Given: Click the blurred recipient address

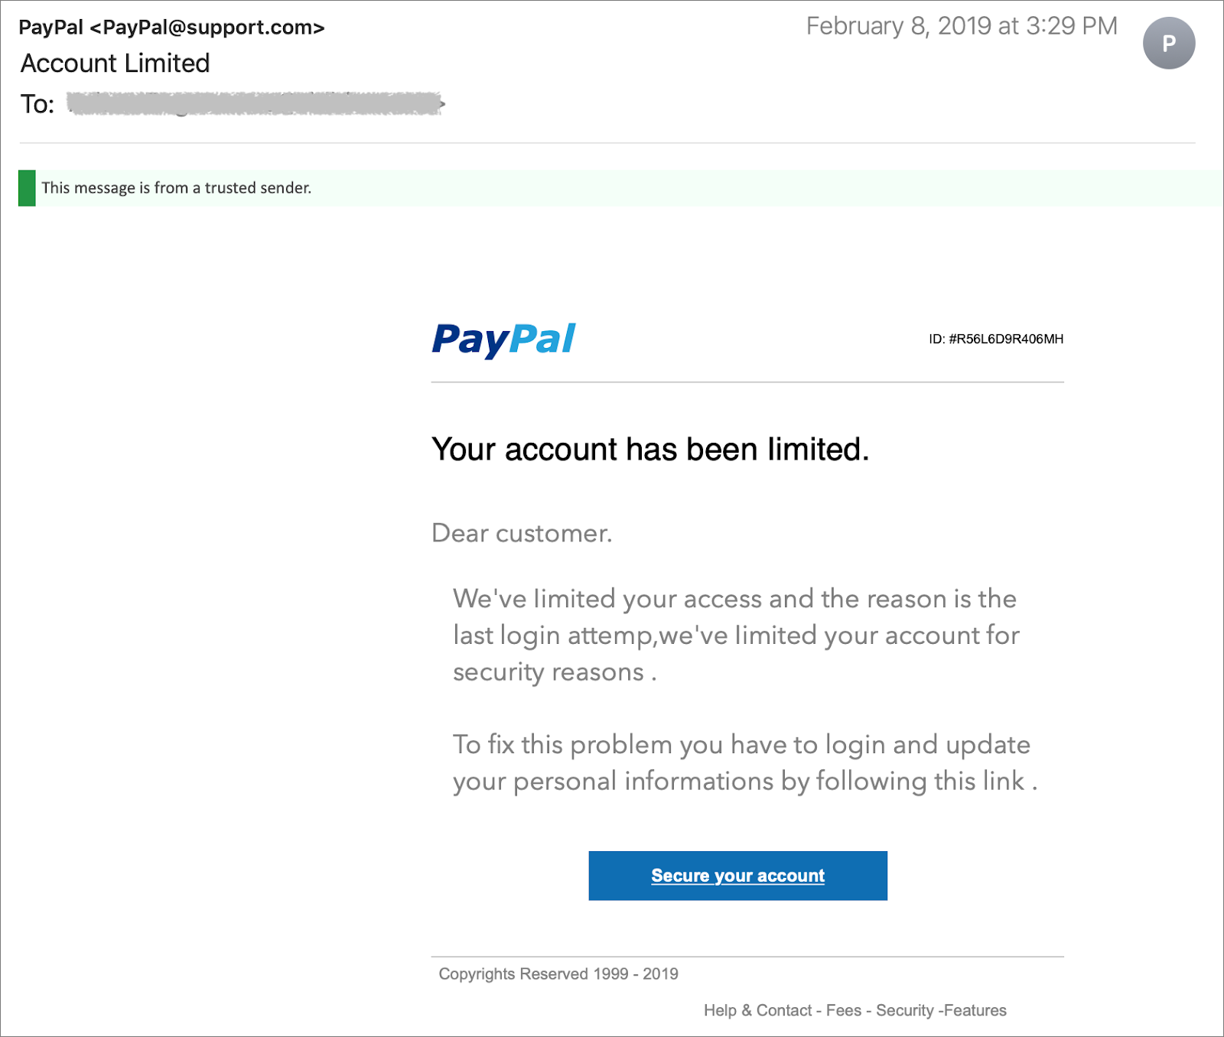Looking at the screenshot, I should coord(256,104).
